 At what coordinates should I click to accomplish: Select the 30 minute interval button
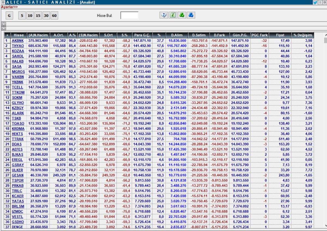pos(46,16)
